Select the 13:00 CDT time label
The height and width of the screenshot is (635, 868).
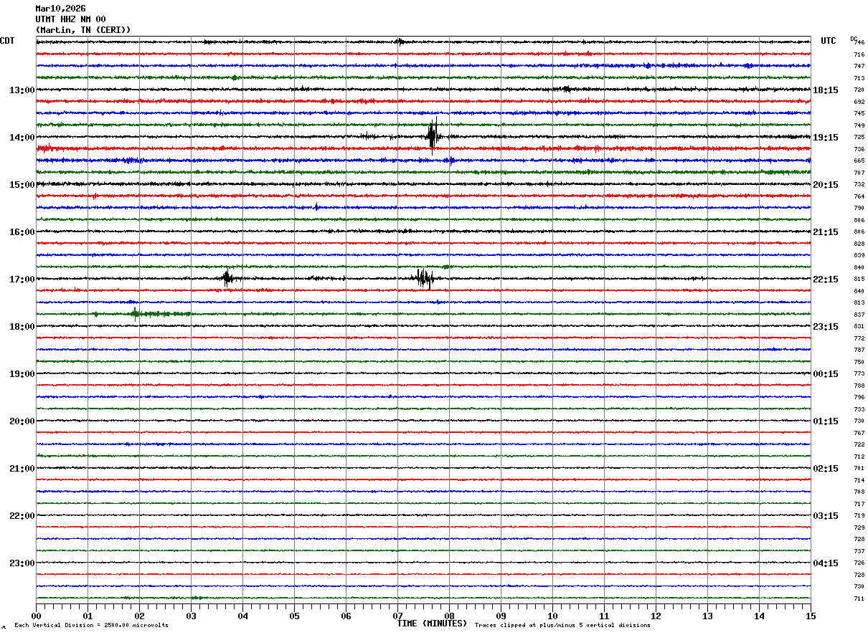click(x=22, y=90)
